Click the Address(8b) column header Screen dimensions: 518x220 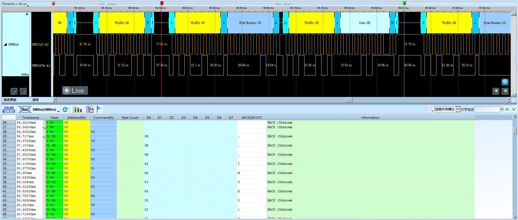[x=77, y=118]
